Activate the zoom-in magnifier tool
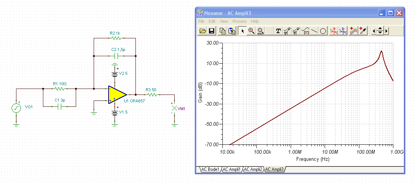This screenshot has height=182, width=415. (x=252, y=31)
